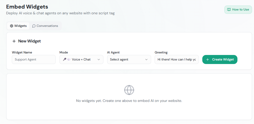
Task: Click the globe icon in empty state
Action: [129, 90]
